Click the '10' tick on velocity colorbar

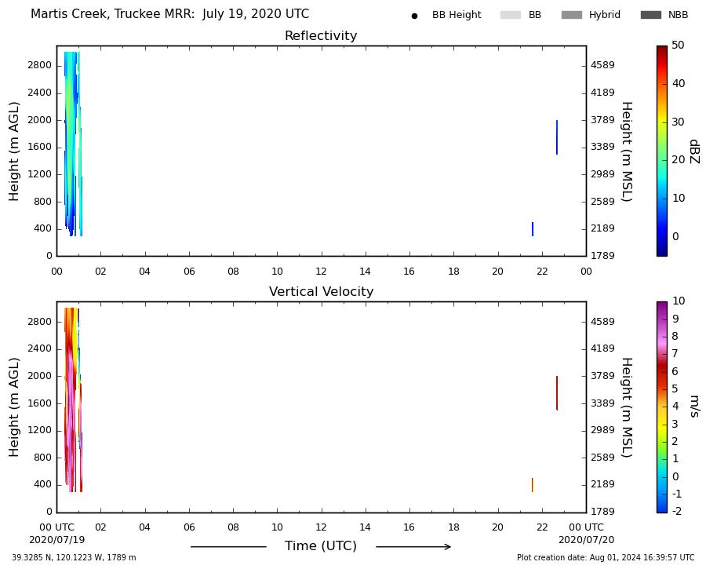click(x=678, y=301)
